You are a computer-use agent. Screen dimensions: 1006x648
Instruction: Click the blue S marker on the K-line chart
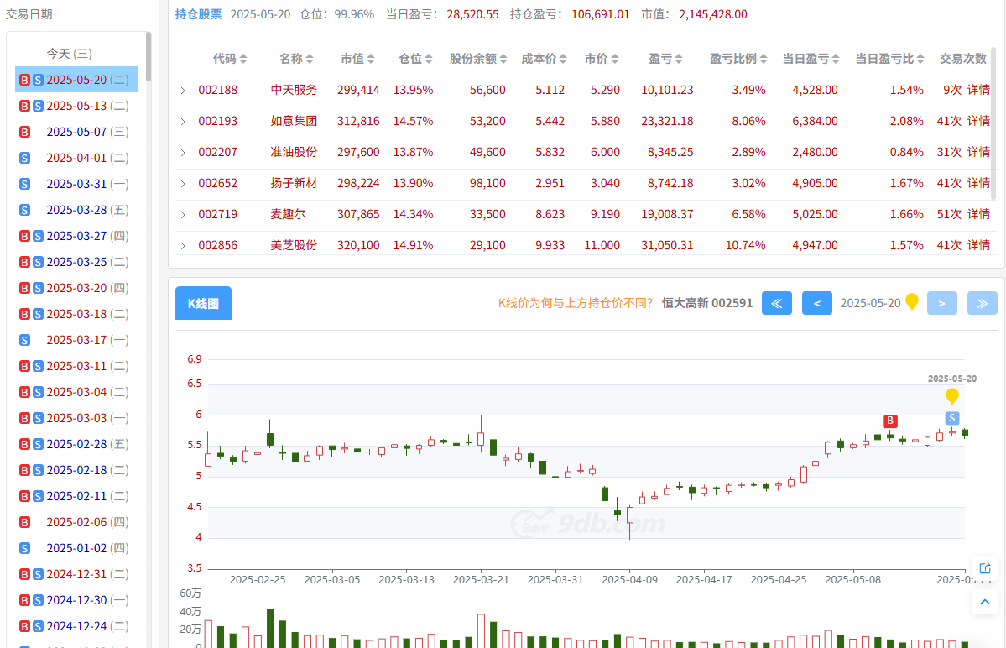point(952,418)
